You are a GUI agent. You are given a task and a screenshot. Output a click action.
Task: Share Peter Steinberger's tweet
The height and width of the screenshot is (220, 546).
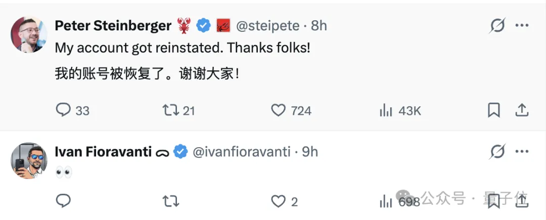click(x=521, y=110)
